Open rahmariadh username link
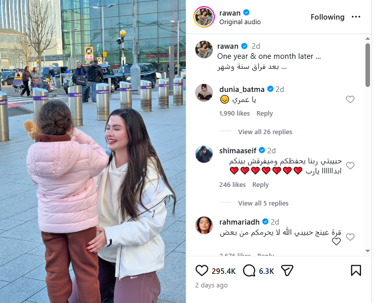Viewport: 375px width, 303px height. pyautogui.click(x=239, y=222)
